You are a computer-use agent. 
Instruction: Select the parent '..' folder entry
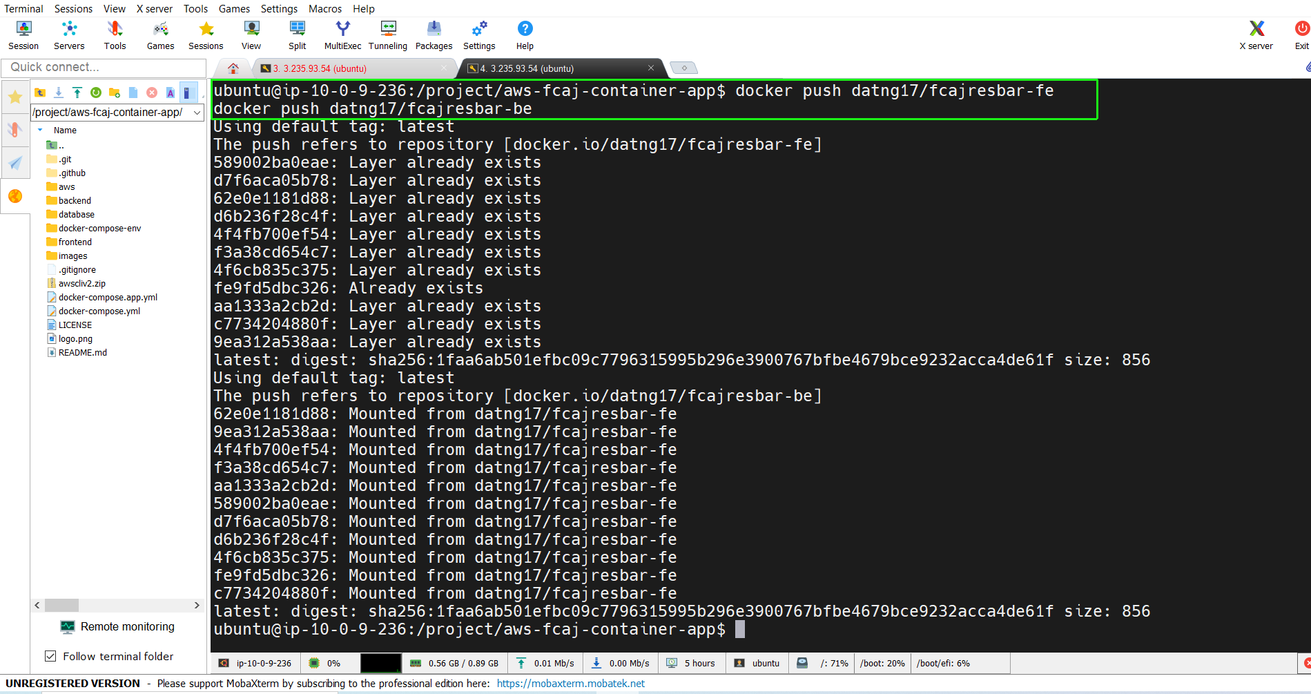pyautogui.click(x=55, y=146)
